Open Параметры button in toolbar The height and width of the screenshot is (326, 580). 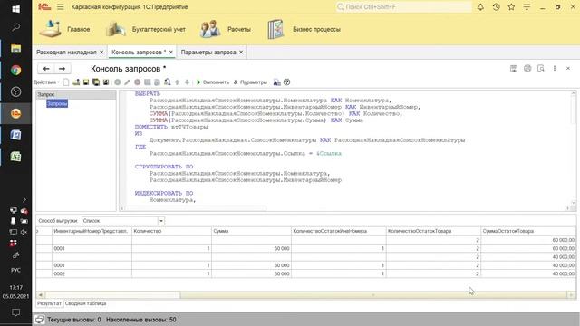pyautogui.click(x=250, y=82)
